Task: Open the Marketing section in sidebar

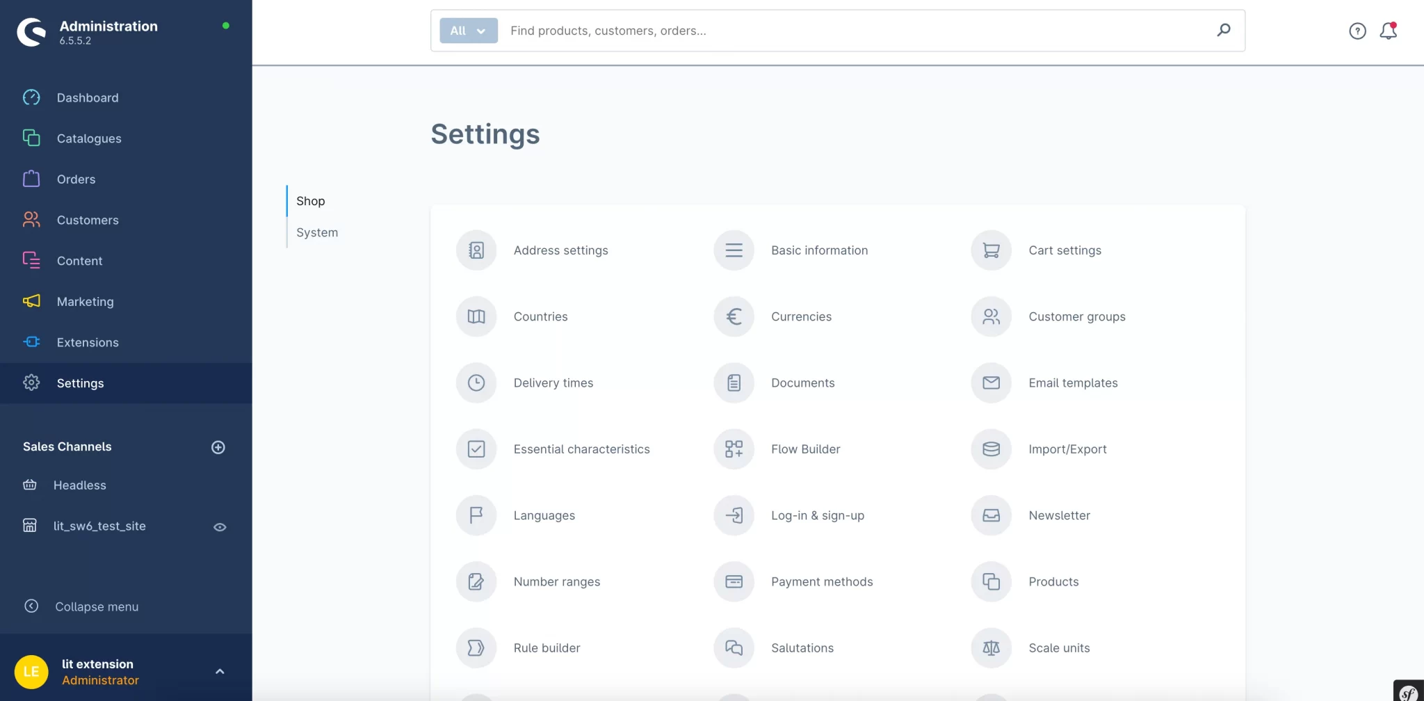Action: (85, 301)
